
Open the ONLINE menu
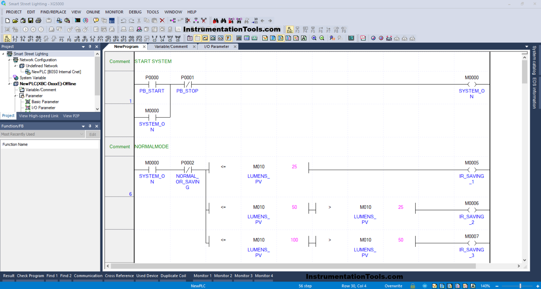pos(93,12)
